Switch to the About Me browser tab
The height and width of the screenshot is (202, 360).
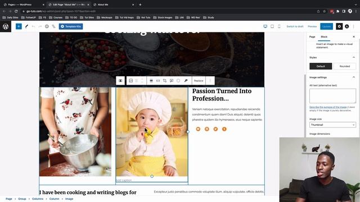point(114,4)
